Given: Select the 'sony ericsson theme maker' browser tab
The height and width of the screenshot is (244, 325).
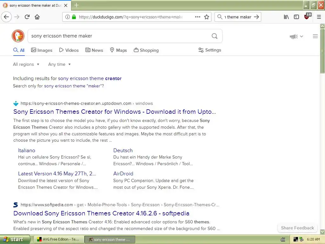Looking at the screenshot, I should (36, 5).
